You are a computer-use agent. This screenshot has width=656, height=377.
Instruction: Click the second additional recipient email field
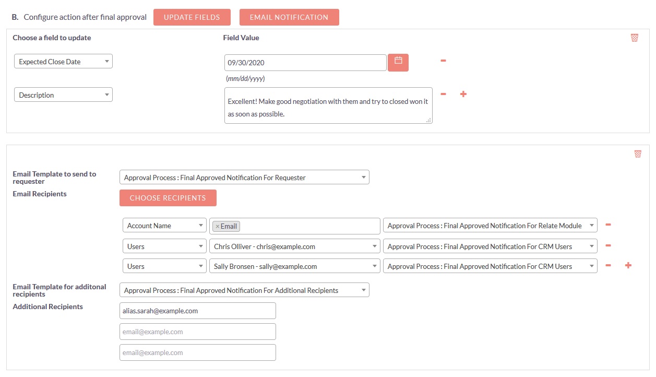pos(198,332)
